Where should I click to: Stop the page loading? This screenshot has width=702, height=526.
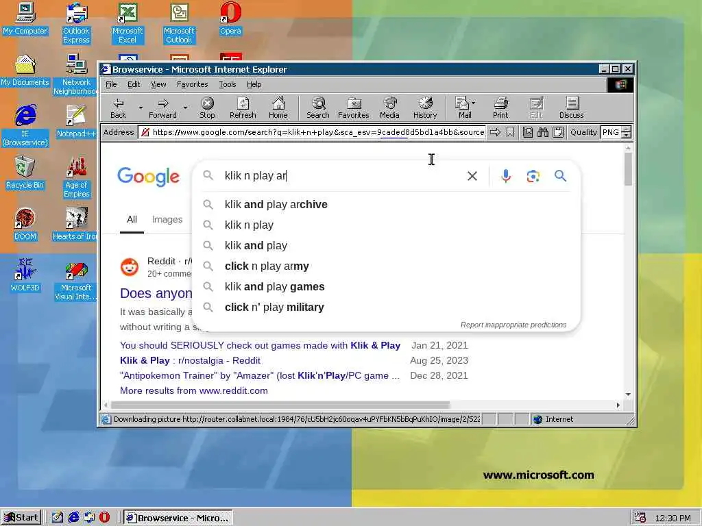(207, 108)
